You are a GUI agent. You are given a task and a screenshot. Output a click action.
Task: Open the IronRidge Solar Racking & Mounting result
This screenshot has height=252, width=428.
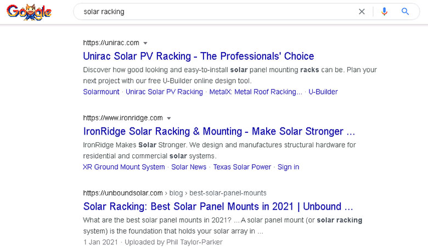click(219, 131)
